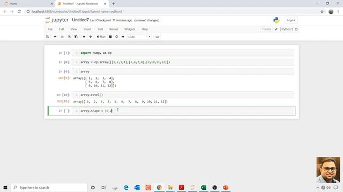Viewport: 343px width, 192px height.
Task: Run the current cell
Action: (x=101, y=37)
